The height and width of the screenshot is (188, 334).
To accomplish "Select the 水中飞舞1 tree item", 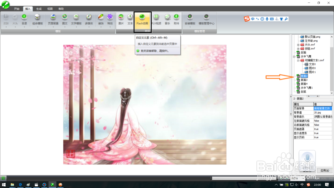I will coord(307,88).
